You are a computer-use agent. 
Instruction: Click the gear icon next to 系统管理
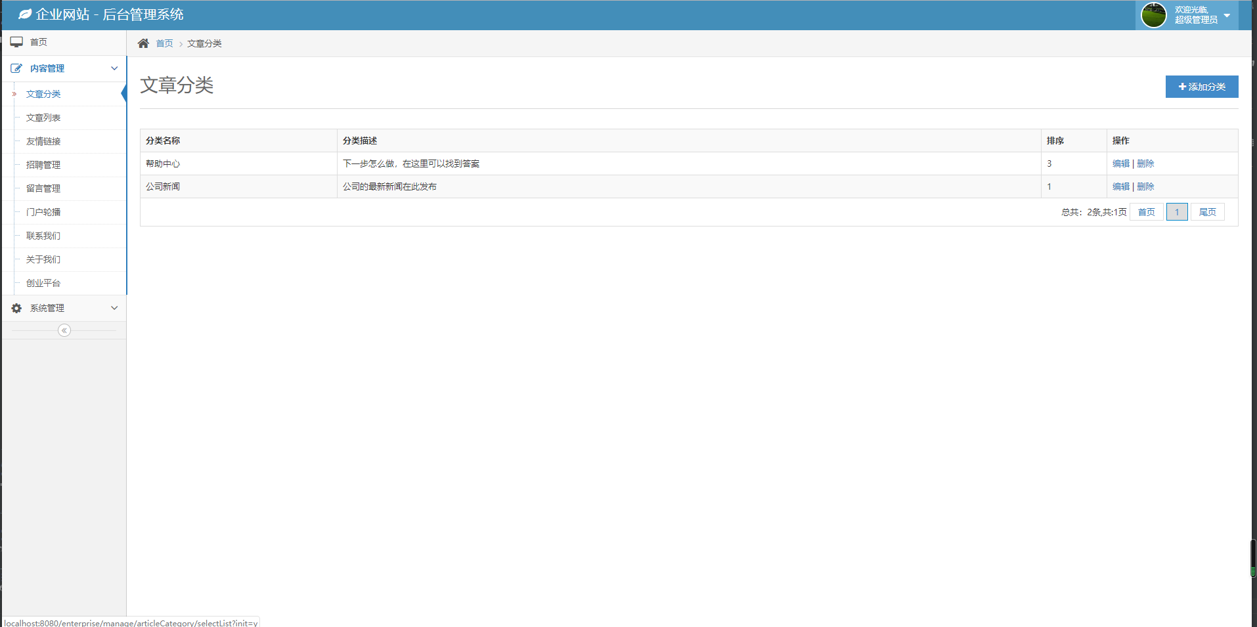[x=16, y=308]
